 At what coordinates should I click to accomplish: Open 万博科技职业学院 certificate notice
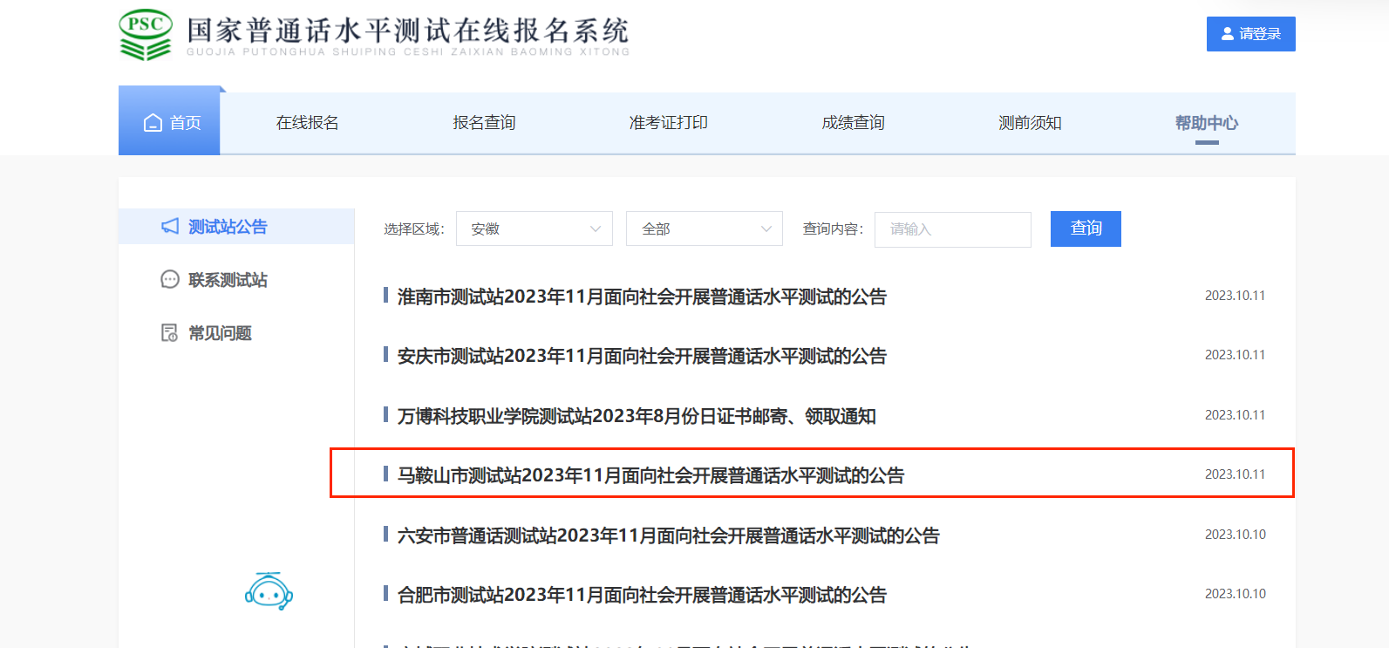pos(637,416)
